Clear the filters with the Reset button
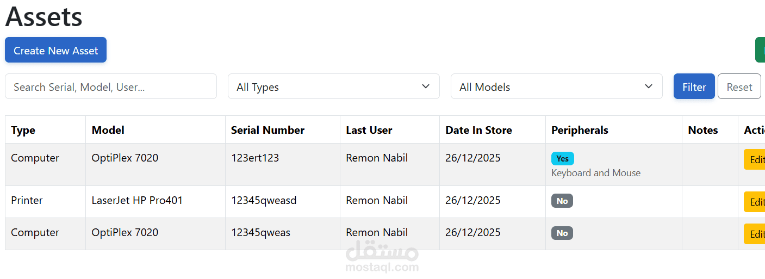 pos(739,86)
